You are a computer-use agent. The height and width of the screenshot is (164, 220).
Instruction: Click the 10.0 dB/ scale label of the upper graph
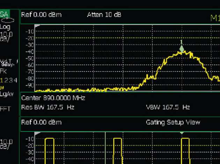pos(6,36)
